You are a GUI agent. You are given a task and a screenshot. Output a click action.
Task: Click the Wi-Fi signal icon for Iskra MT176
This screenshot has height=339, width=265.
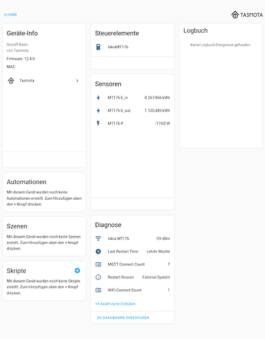tap(99, 238)
